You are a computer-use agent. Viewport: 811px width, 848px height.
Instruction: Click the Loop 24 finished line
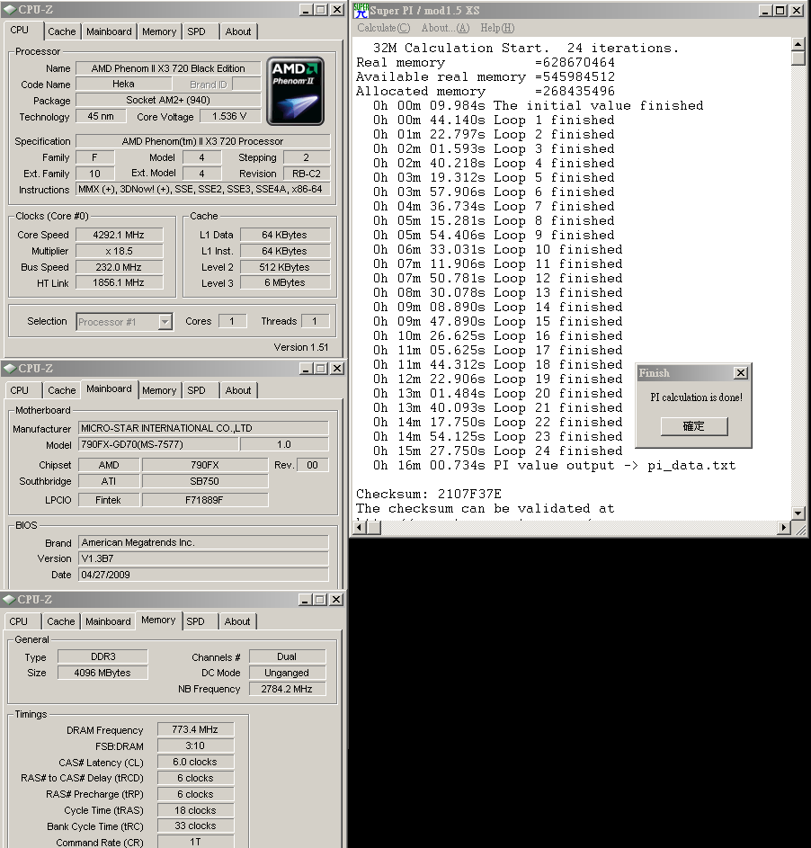coord(497,451)
